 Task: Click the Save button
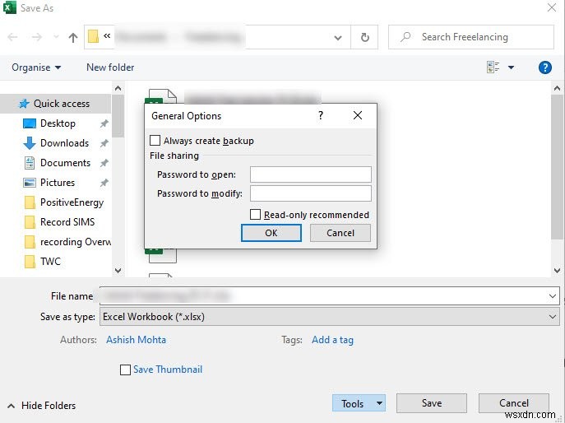click(431, 403)
